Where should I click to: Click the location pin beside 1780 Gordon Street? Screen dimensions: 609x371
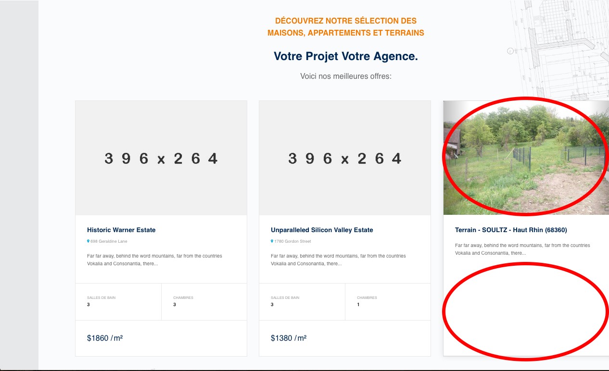click(x=272, y=241)
